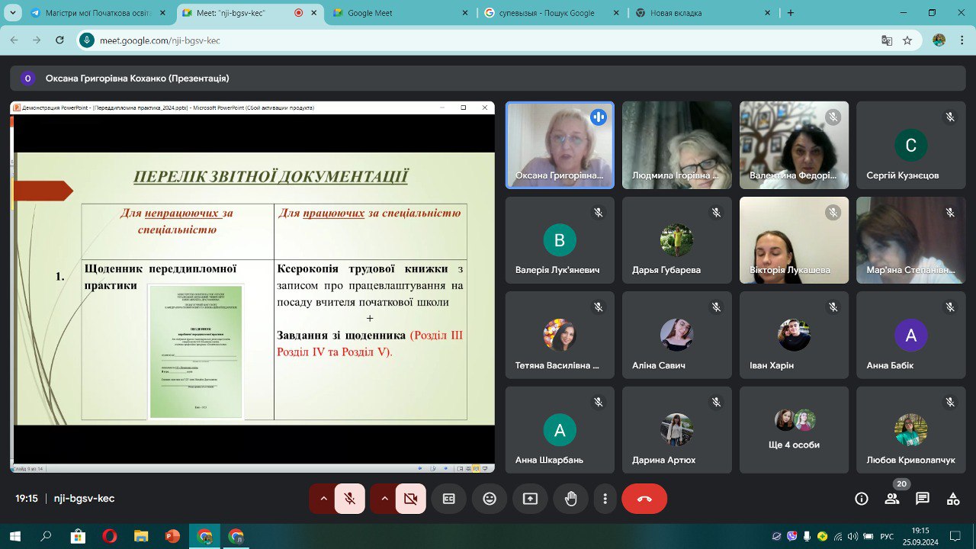976x549 pixels.
Task: Click the Сергій Кузнєцов avatar
Action: (910, 145)
